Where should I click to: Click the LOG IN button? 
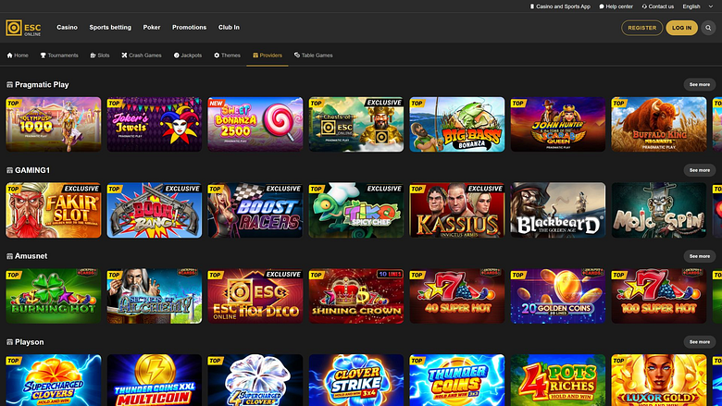[681, 28]
